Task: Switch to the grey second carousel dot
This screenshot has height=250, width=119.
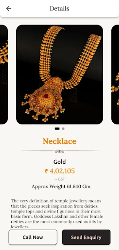Action: [63, 129]
